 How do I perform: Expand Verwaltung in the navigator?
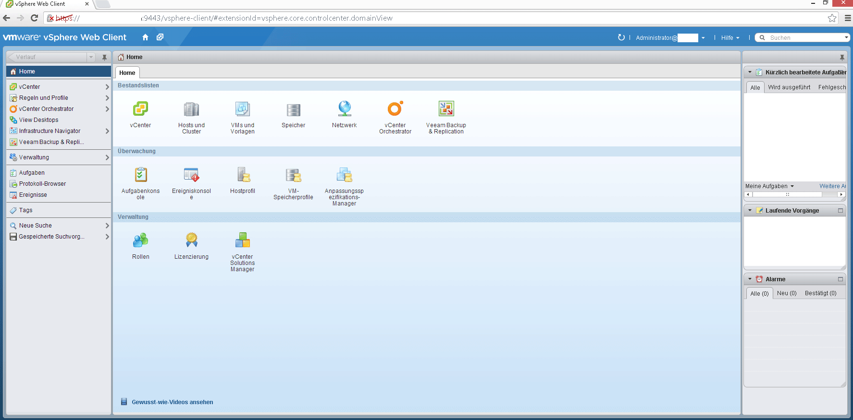pyautogui.click(x=107, y=157)
